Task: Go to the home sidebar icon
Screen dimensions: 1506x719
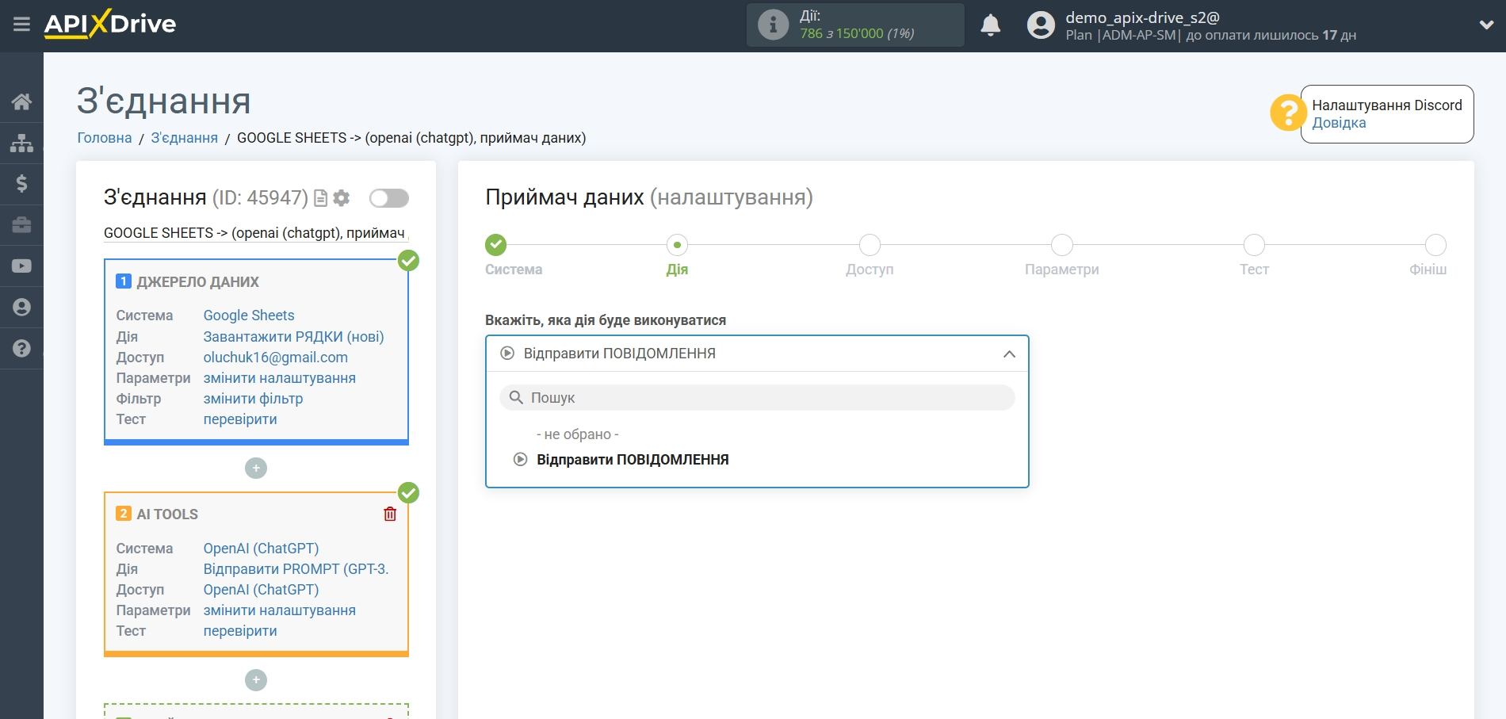Action: coord(21,101)
